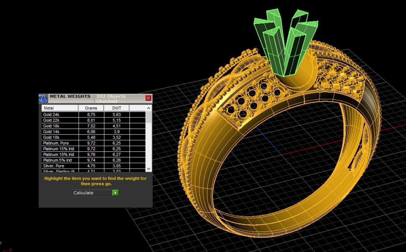Click the 4,51 DWT cell
406x252 pixels.
(116, 126)
